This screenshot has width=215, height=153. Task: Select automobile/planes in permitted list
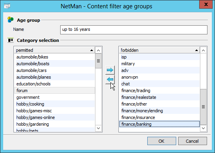tap(55, 77)
